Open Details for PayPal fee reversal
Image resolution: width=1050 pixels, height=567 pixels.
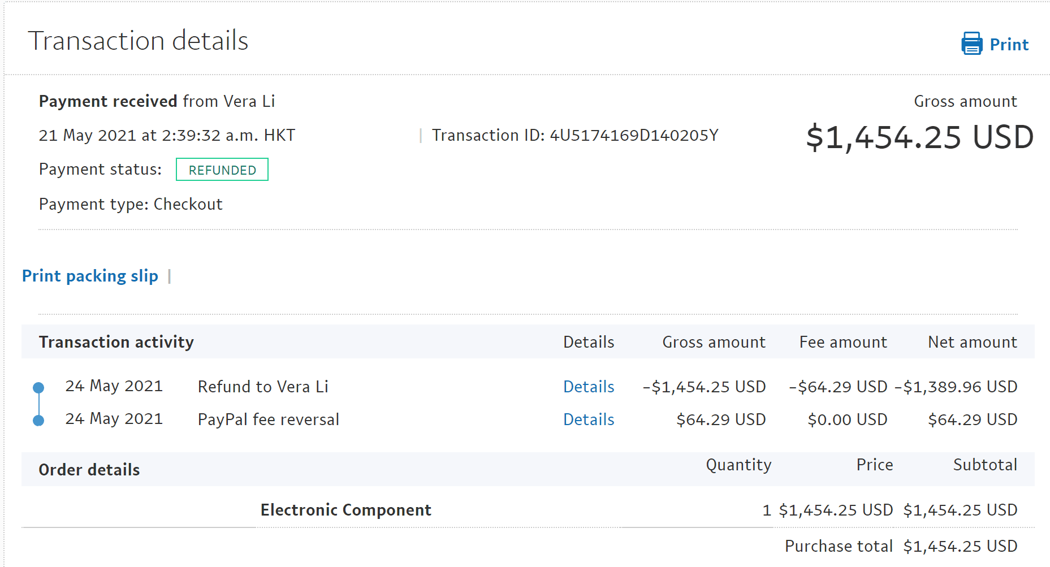click(x=588, y=419)
